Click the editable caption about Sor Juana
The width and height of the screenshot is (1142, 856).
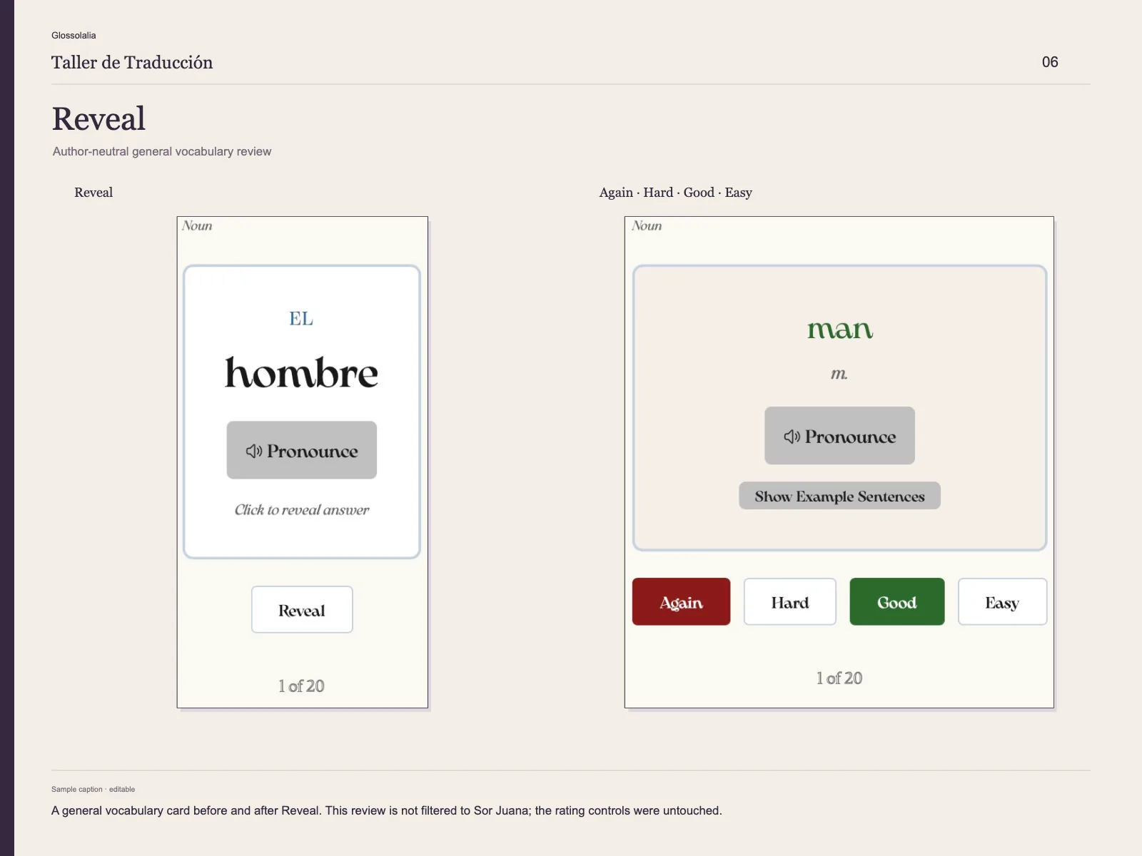[x=387, y=810]
